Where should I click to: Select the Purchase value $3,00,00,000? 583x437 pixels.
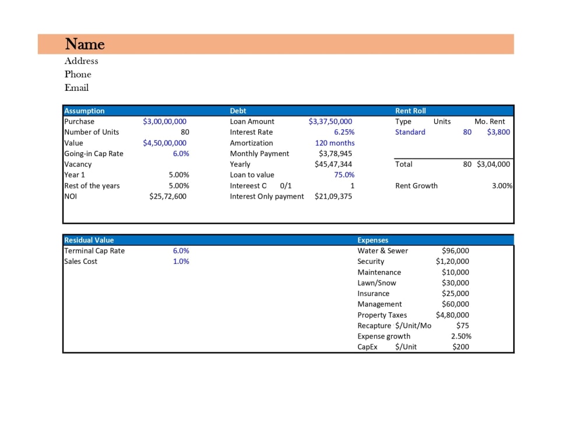[165, 122]
